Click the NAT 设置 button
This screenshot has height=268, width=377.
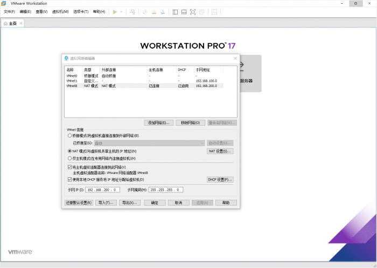click(220, 151)
